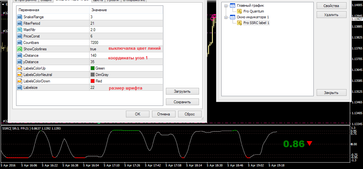Select the Labelsize integer parameter icon
Image resolution: width=363 pixels, height=169 pixels.
click(19, 87)
